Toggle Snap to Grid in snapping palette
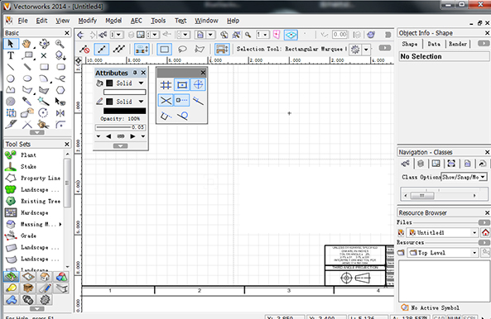The width and height of the screenshot is (491, 319). (x=166, y=85)
